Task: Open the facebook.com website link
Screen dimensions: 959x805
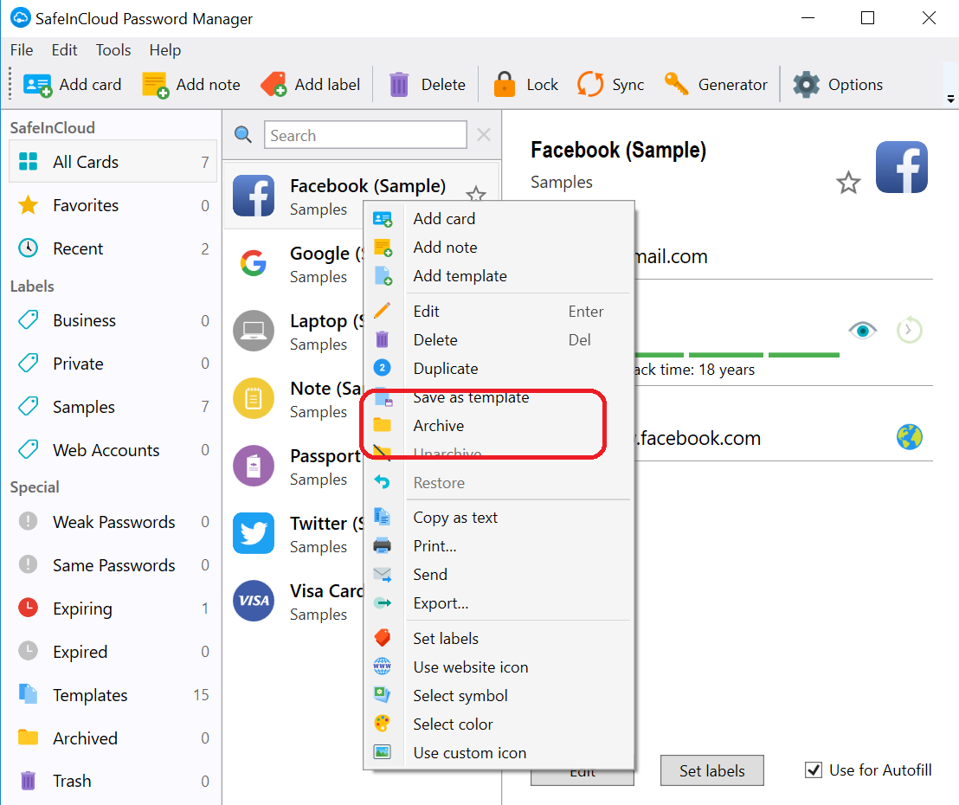Action: (698, 438)
